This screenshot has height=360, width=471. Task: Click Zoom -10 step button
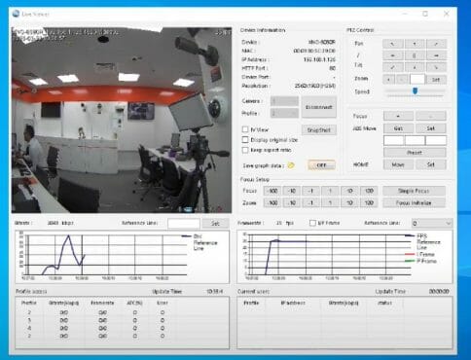tap(292, 202)
